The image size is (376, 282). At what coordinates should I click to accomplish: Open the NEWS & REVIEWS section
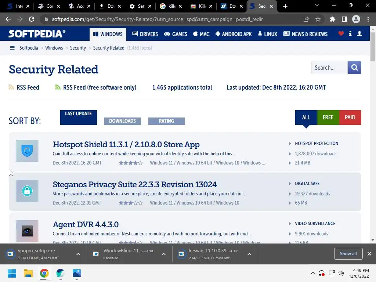point(305,34)
